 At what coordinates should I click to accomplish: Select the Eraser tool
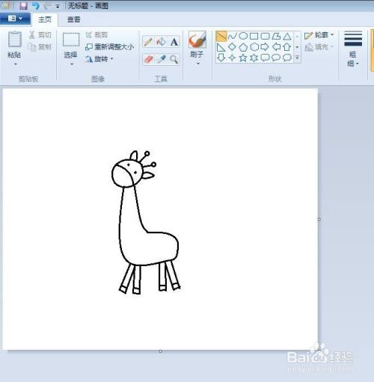point(149,60)
